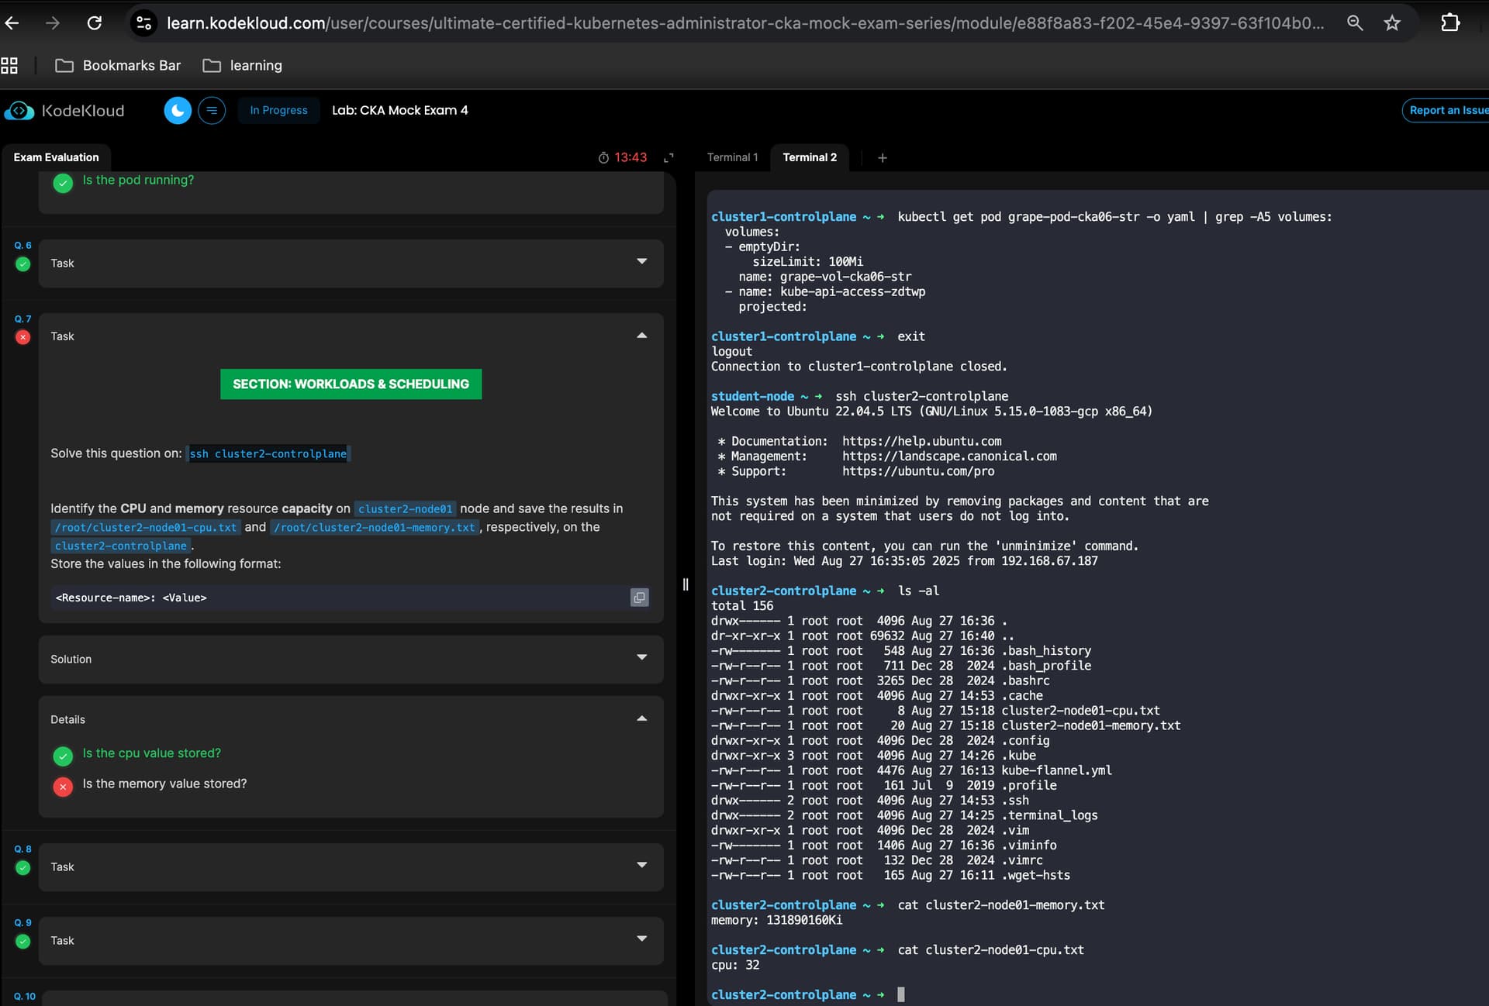1489x1006 pixels.
Task: Open zoom magnifier icon in address bar
Action: pos(1355,23)
